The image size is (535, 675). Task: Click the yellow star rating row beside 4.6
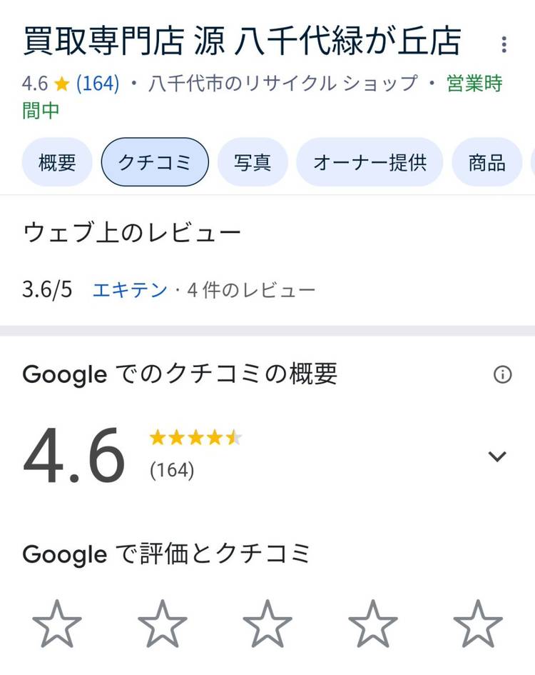pos(195,438)
